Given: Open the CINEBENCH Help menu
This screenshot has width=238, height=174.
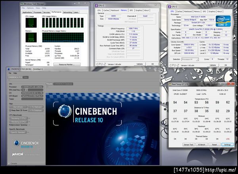Looking at the screenshot, I should pos(15,73).
